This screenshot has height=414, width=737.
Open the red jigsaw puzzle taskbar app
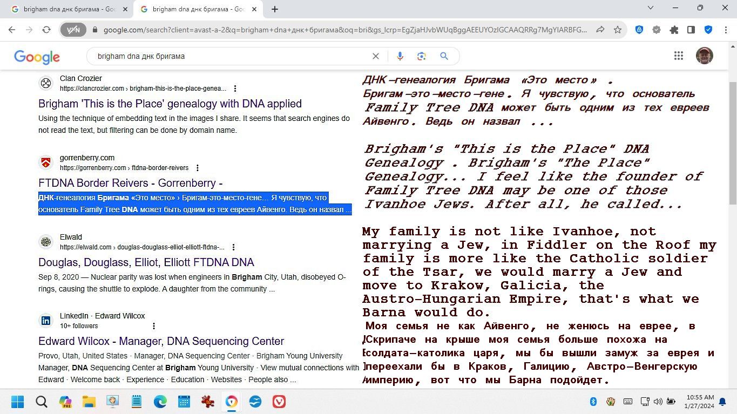pyautogui.click(x=208, y=402)
